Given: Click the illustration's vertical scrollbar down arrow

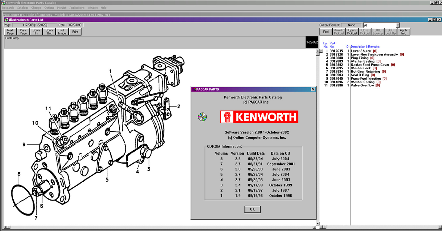Looking at the screenshot, I should point(318,224).
